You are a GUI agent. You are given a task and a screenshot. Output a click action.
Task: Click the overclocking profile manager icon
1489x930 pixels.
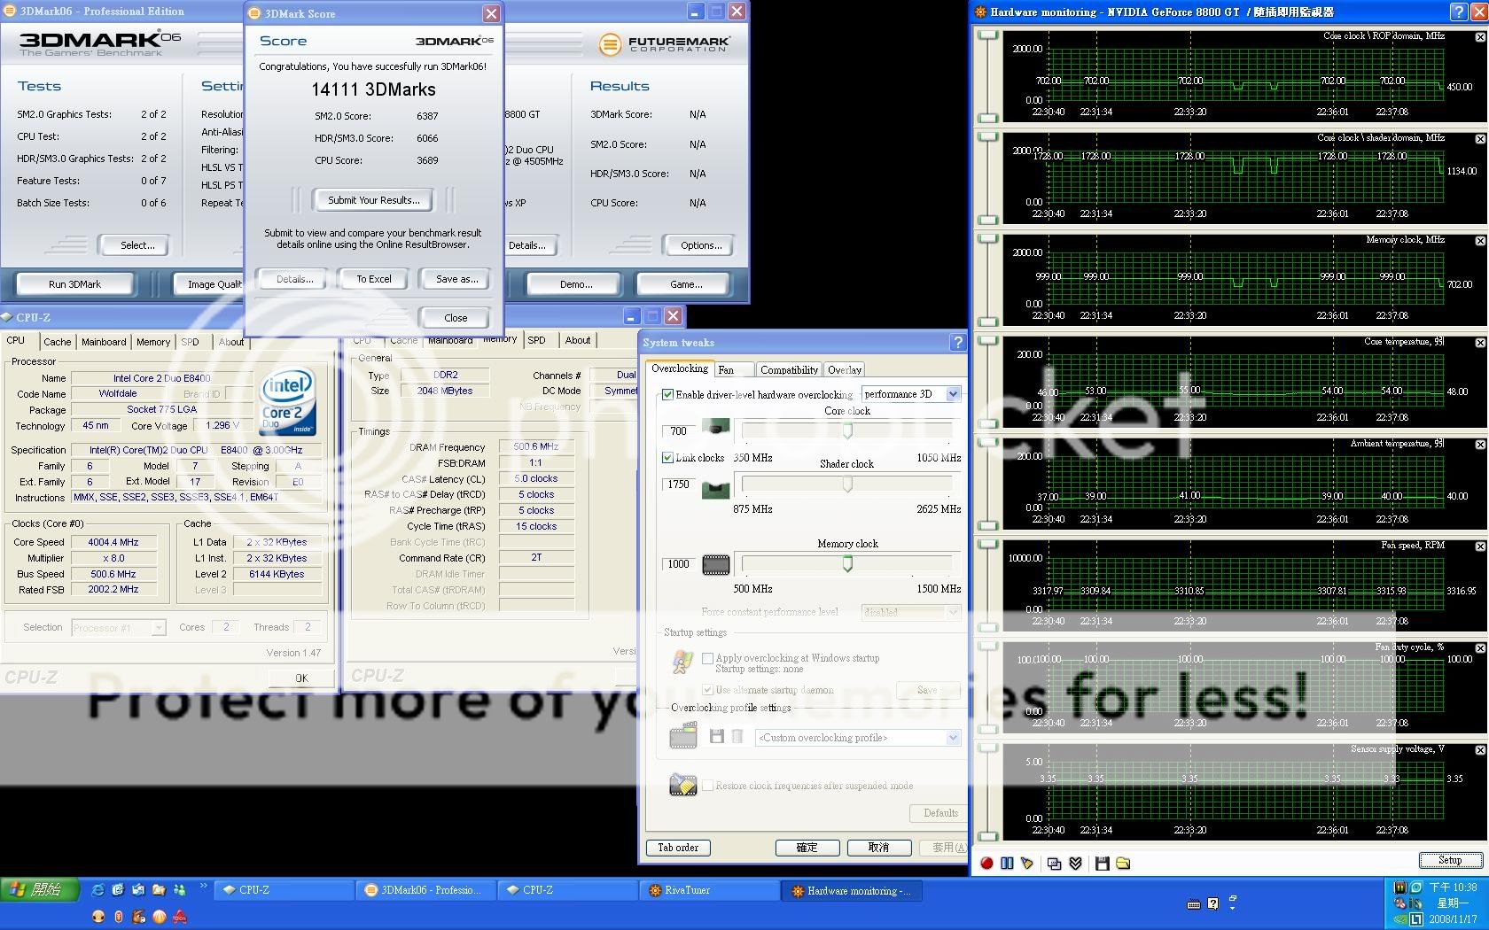683,736
